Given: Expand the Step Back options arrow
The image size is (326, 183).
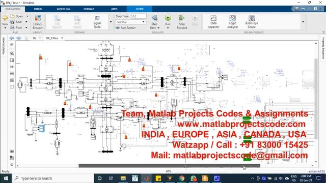Looking at the screenshot, I should (158, 28).
